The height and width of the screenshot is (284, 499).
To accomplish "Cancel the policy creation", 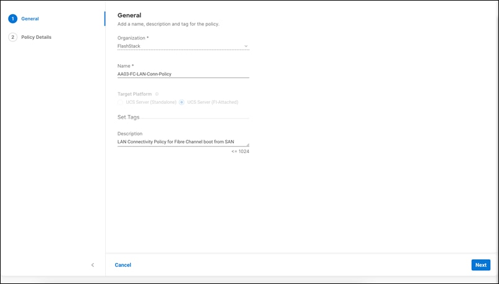I will coord(123,265).
